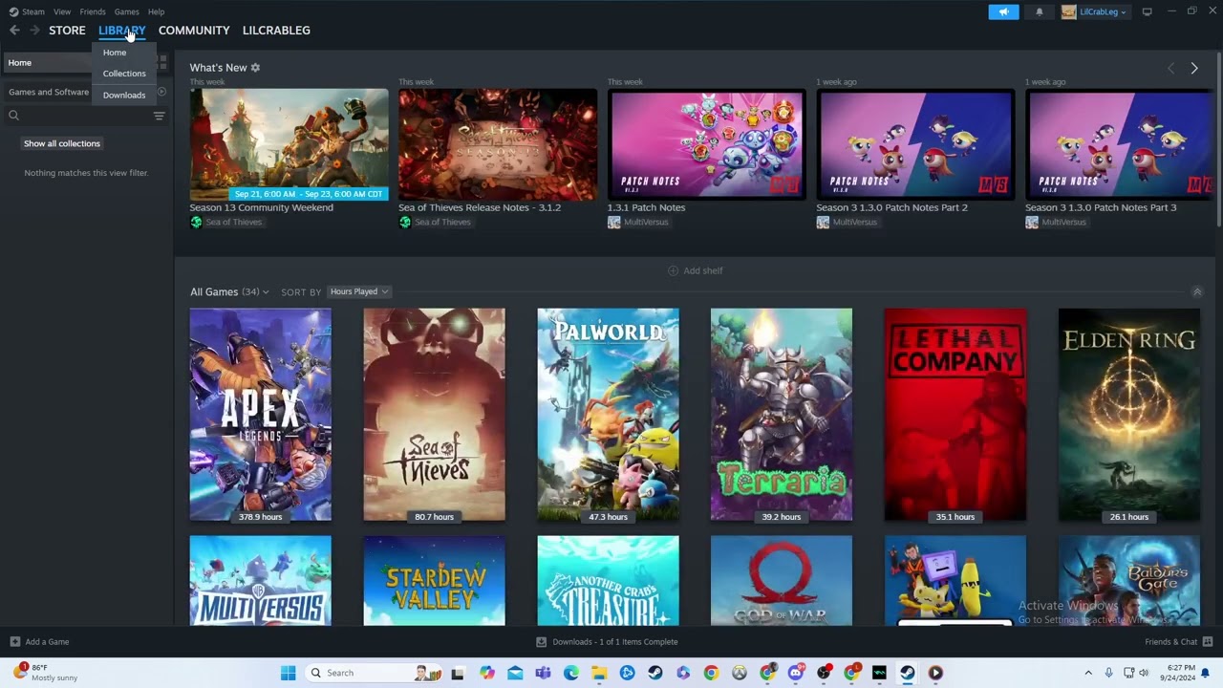Open the notifications bell
1223x688 pixels.
click(1040, 11)
